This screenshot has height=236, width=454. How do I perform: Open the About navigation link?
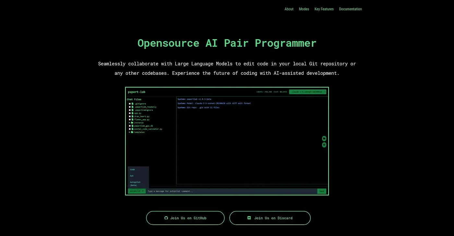(x=289, y=9)
